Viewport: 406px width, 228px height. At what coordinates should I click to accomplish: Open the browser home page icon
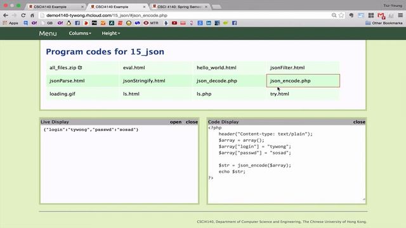coord(32,15)
